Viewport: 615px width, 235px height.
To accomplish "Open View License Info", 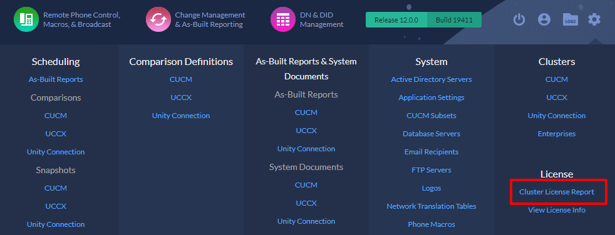I will click(x=557, y=210).
